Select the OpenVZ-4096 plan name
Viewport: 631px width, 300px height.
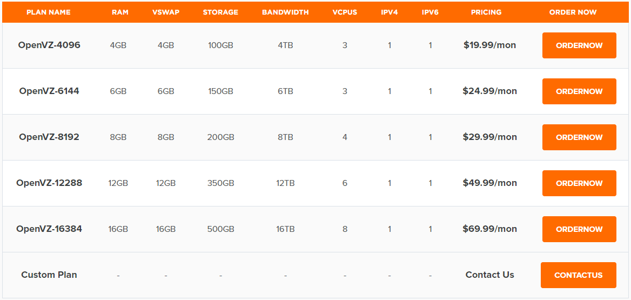(x=49, y=45)
